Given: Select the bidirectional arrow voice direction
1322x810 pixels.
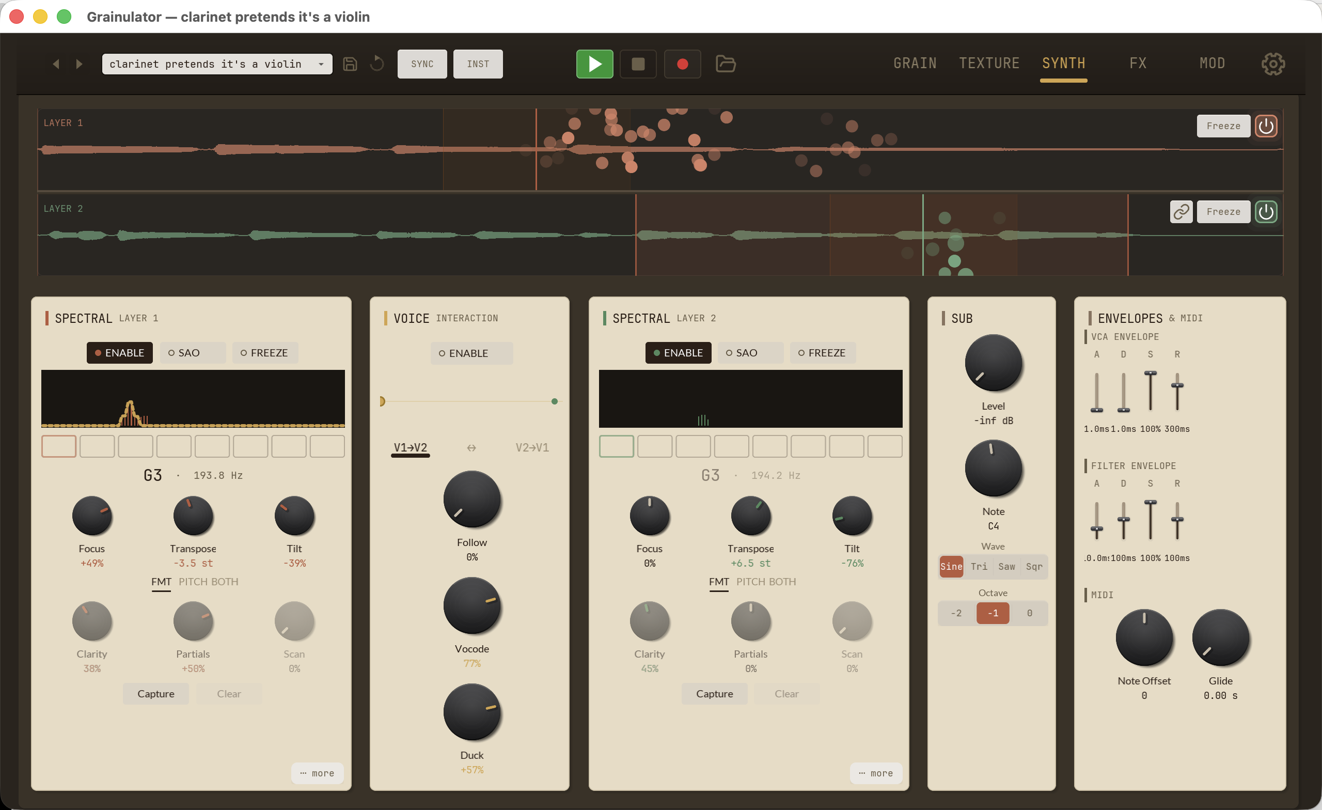Looking at the screenshot, I should point(471,448).
